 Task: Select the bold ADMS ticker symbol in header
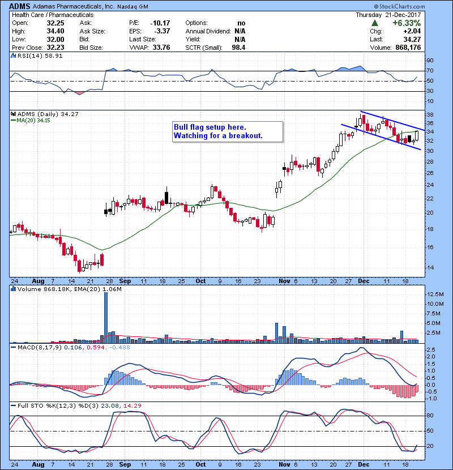point(19,6)
